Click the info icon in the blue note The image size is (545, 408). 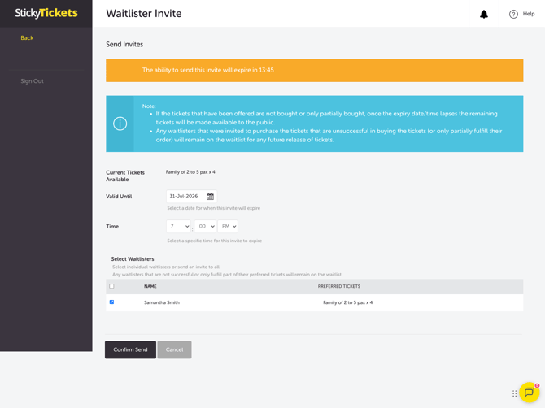tap(120, 124)
